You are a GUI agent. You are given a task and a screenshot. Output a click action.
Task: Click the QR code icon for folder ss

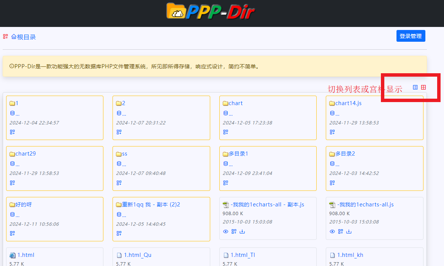[x=119, y=183]
